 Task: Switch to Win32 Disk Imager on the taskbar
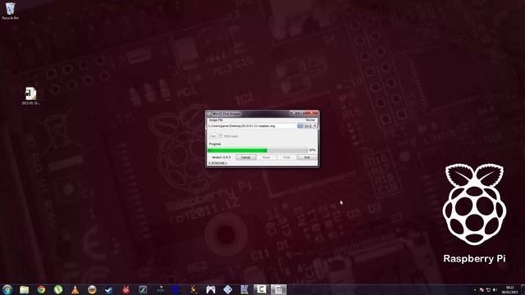point(279,289)
